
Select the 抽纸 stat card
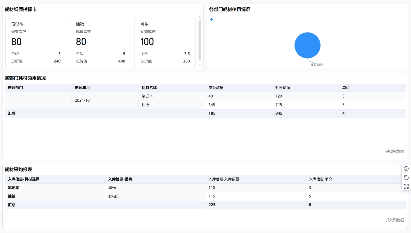click(100, 41)
